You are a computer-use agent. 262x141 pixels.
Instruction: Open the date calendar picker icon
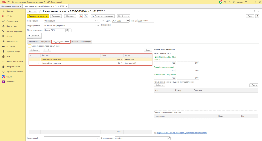click(x=127, y=21)
